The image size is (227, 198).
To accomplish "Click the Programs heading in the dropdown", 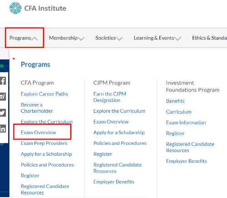I will coord(35,64).
